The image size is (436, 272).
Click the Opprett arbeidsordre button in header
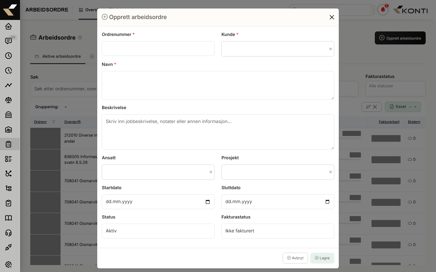(x=400, y=38)
